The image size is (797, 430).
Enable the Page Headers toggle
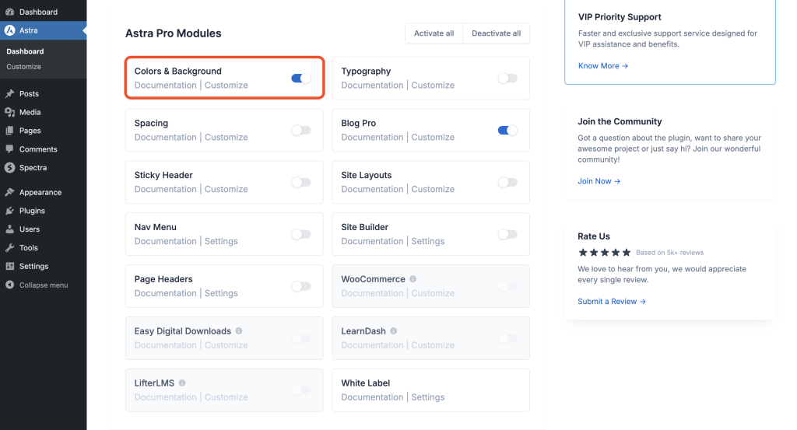pyautogui.click(x=301, y=286)
